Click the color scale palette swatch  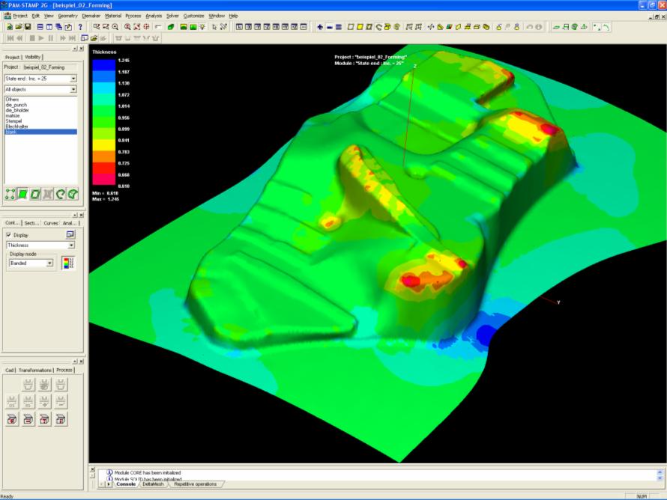click(69, 263)
